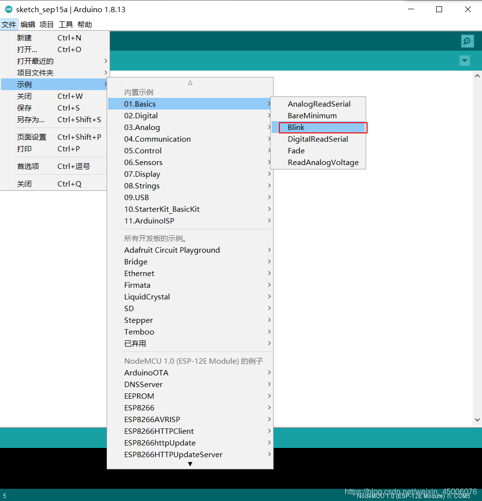
Task: Open the 文件 menu
Action: 9,25
